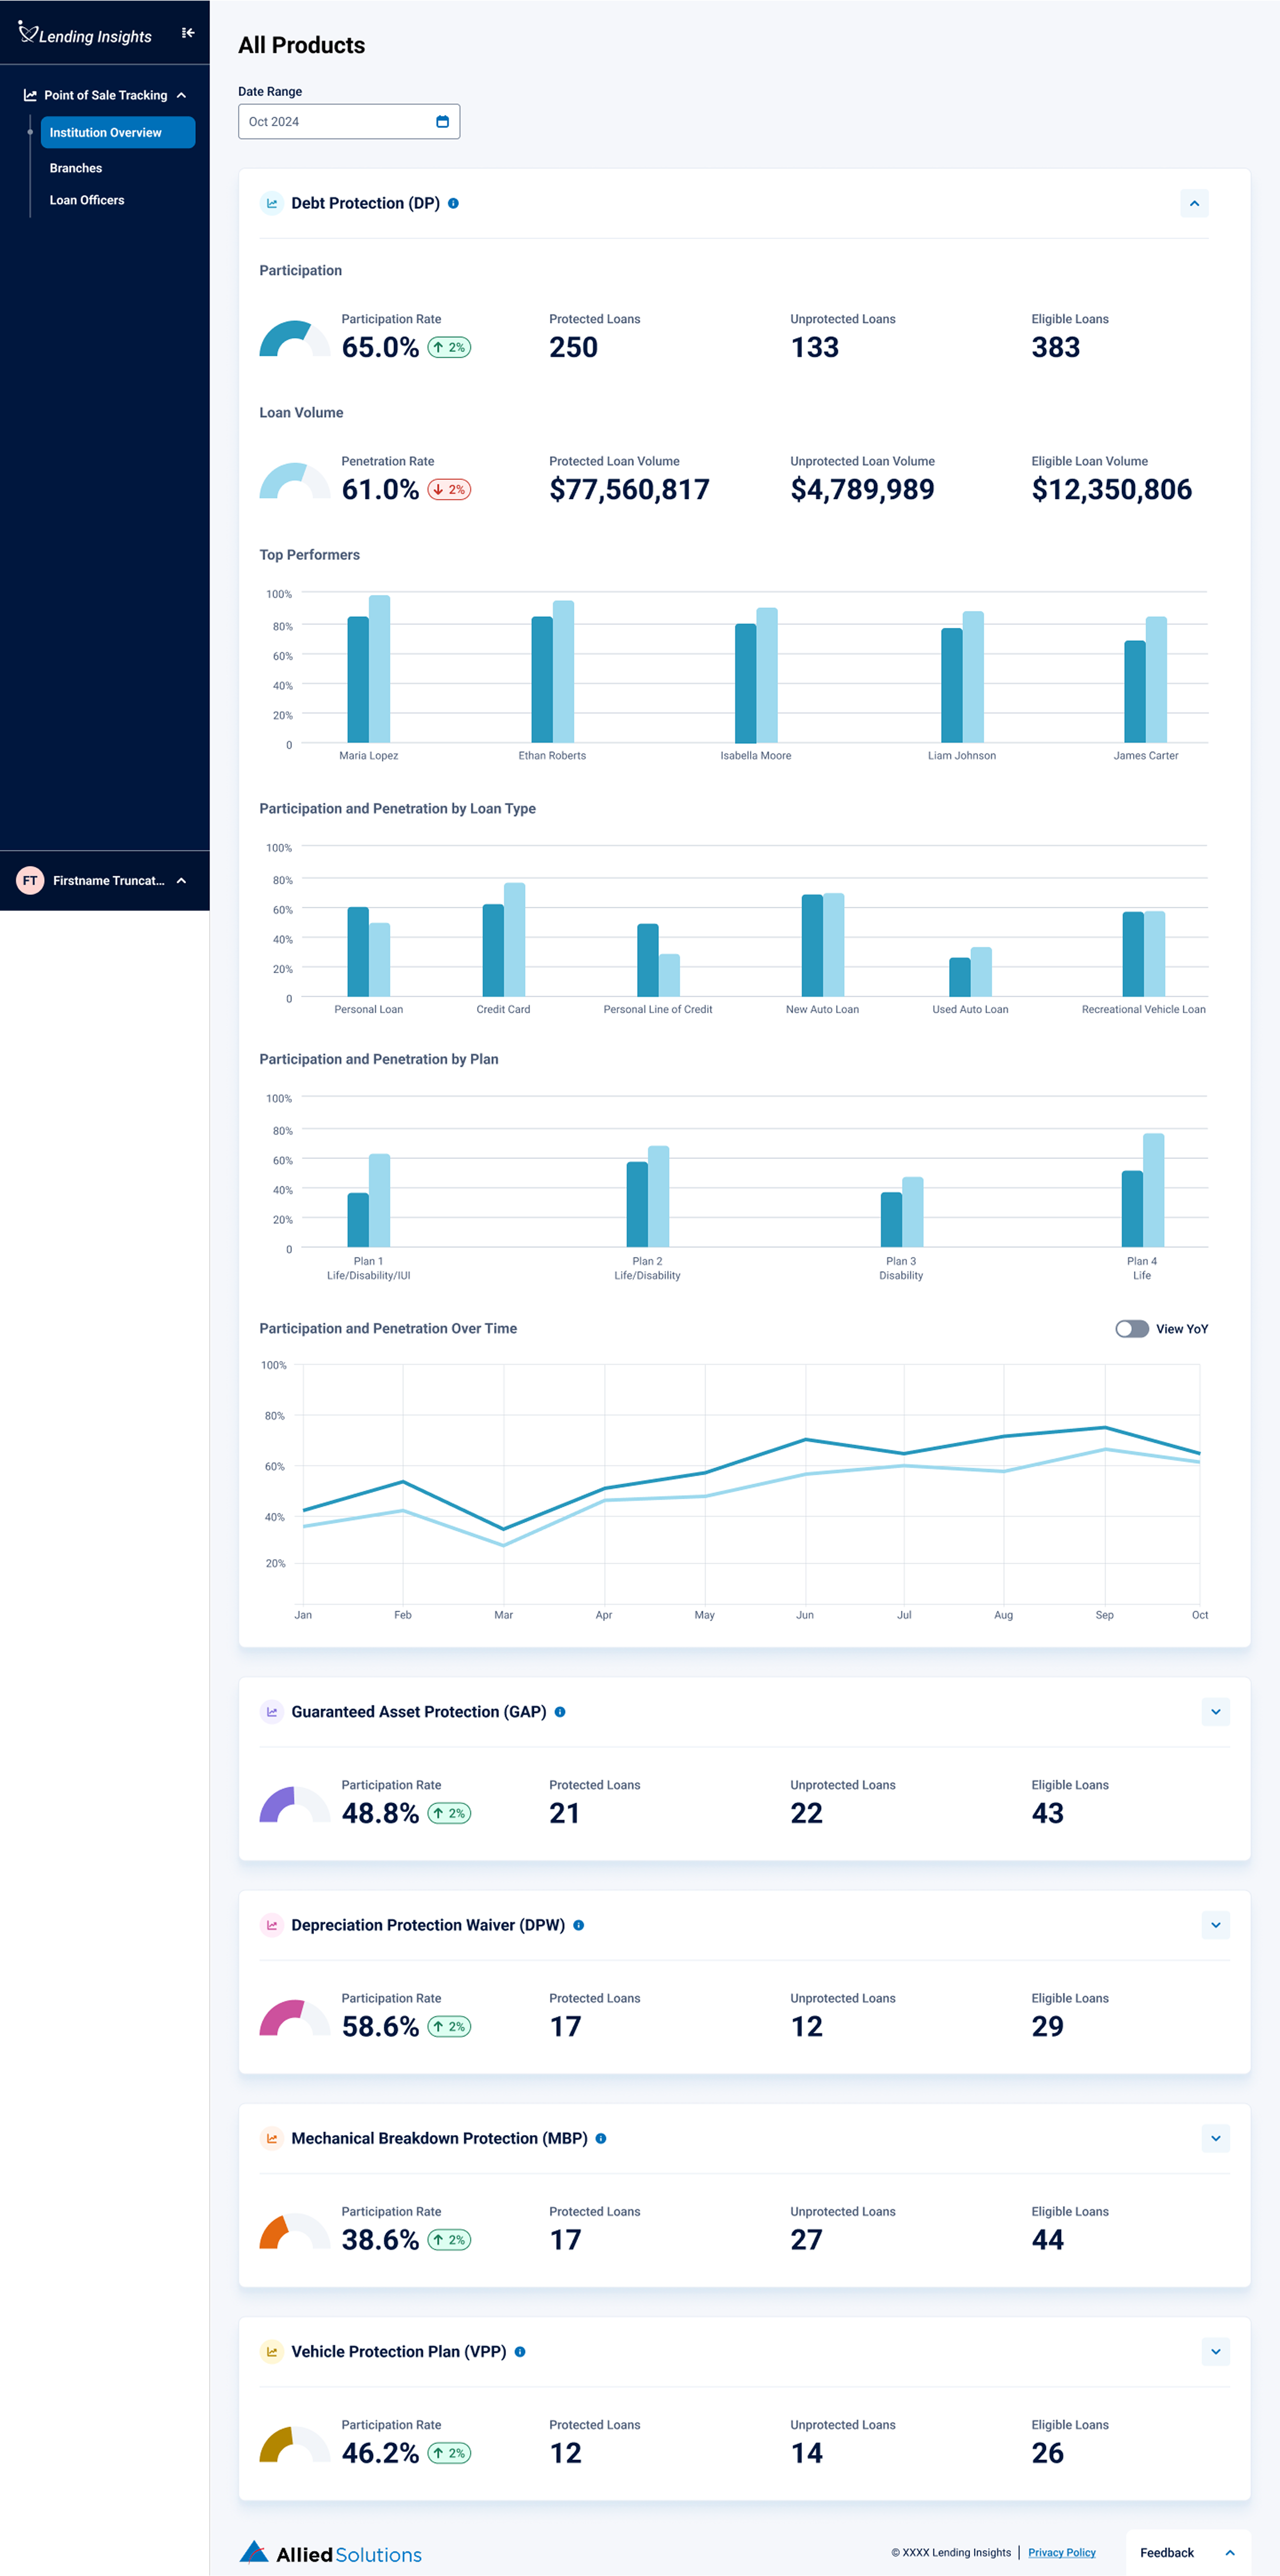Click the Mechanical Breakdown Protection info icon
Screen dimensions: 1280x2576
coord(601,2138)
